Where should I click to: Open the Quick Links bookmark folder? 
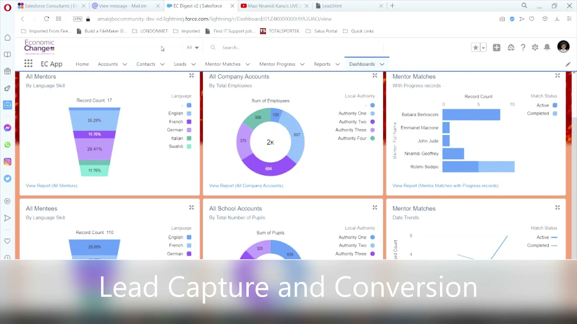(358, 31)
